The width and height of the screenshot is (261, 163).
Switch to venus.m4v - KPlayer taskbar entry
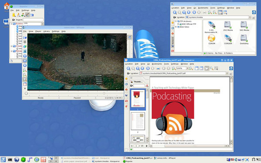[x=165, y=158]
